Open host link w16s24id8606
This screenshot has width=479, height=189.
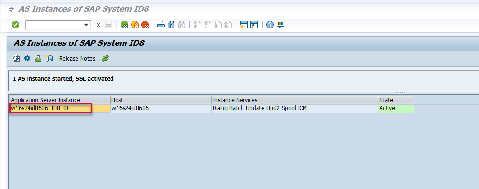(x=130, y=108)
